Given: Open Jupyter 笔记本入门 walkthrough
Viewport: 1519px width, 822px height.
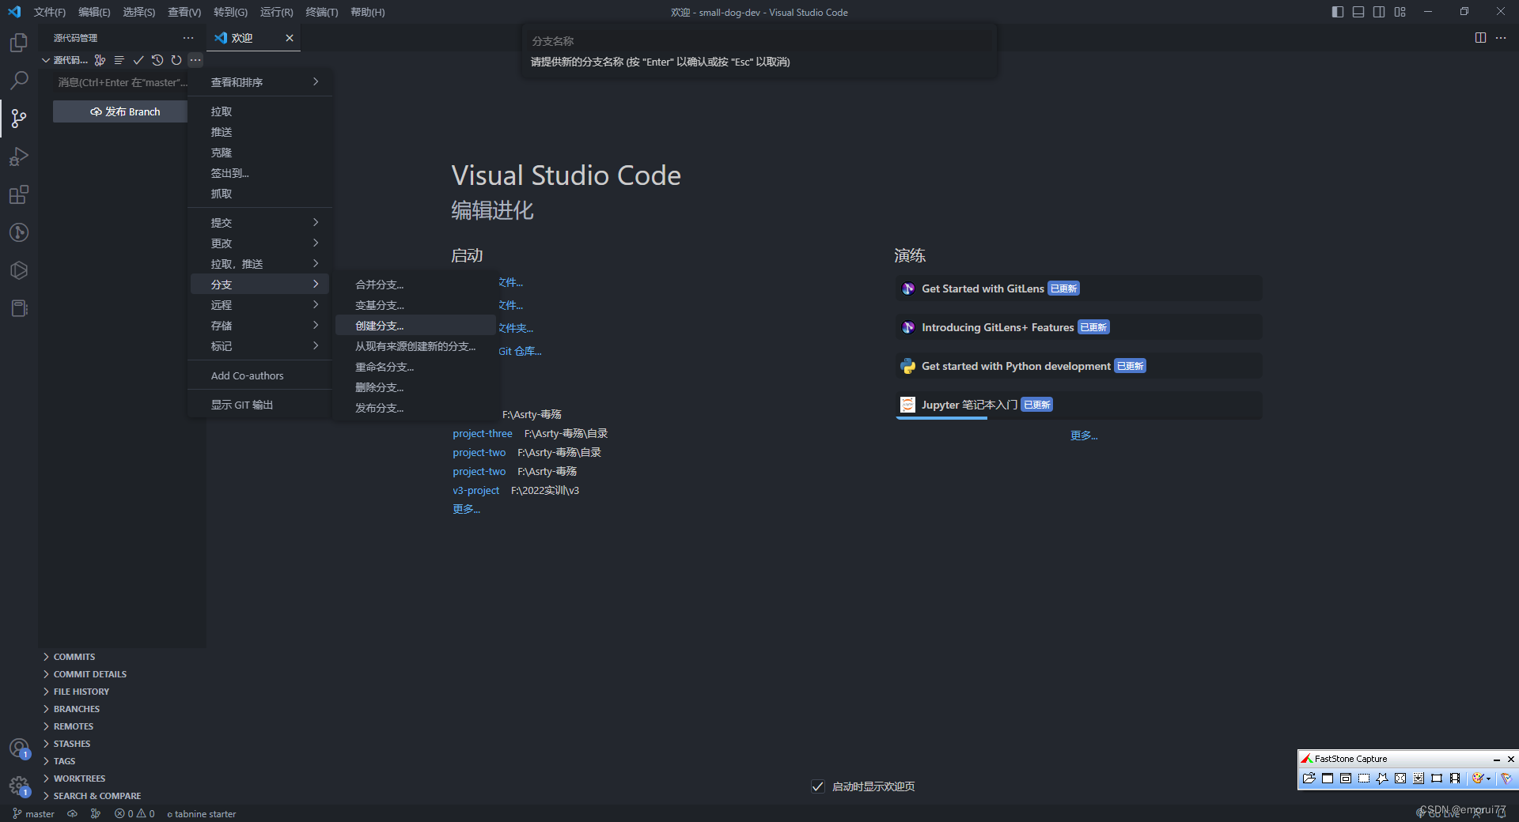Looking at the screenshot, I should (1078, 405).
